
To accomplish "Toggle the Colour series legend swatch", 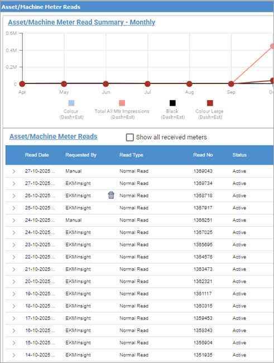I will click(71, 103).
